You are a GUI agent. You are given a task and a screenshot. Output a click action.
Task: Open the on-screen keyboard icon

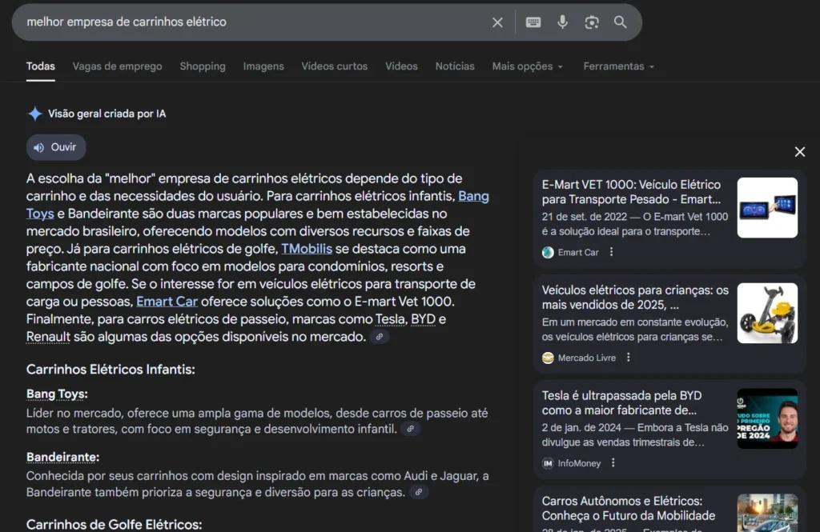533,22
